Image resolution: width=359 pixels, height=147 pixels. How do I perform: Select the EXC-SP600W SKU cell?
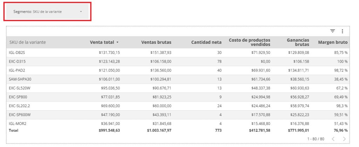(x=20, y=115)
